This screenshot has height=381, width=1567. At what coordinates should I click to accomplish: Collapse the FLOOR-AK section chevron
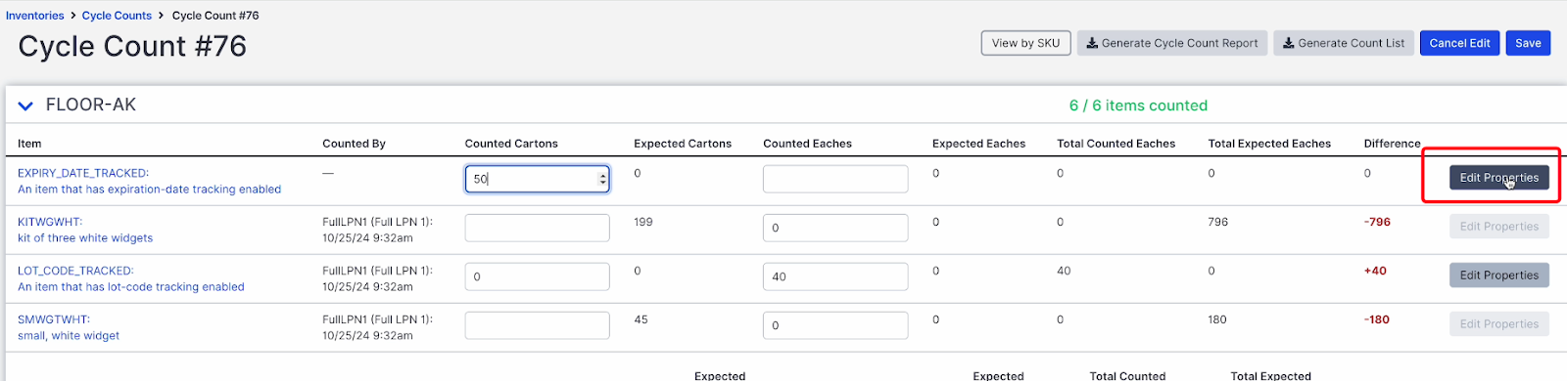25,106
